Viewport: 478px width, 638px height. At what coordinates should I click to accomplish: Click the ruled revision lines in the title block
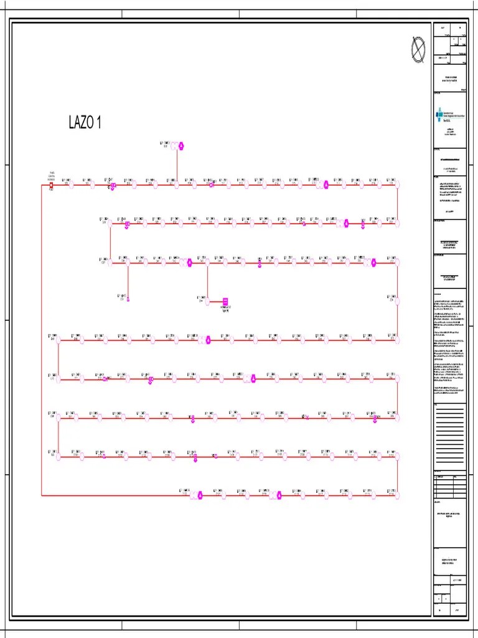pyautogui.click(x=450, y=436)
